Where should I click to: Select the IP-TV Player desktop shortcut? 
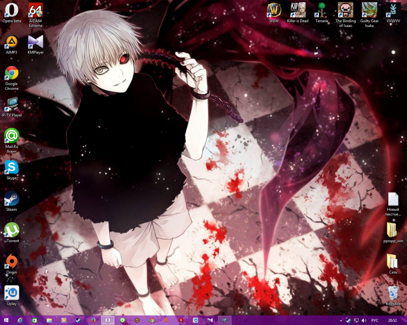pos(12,107)
